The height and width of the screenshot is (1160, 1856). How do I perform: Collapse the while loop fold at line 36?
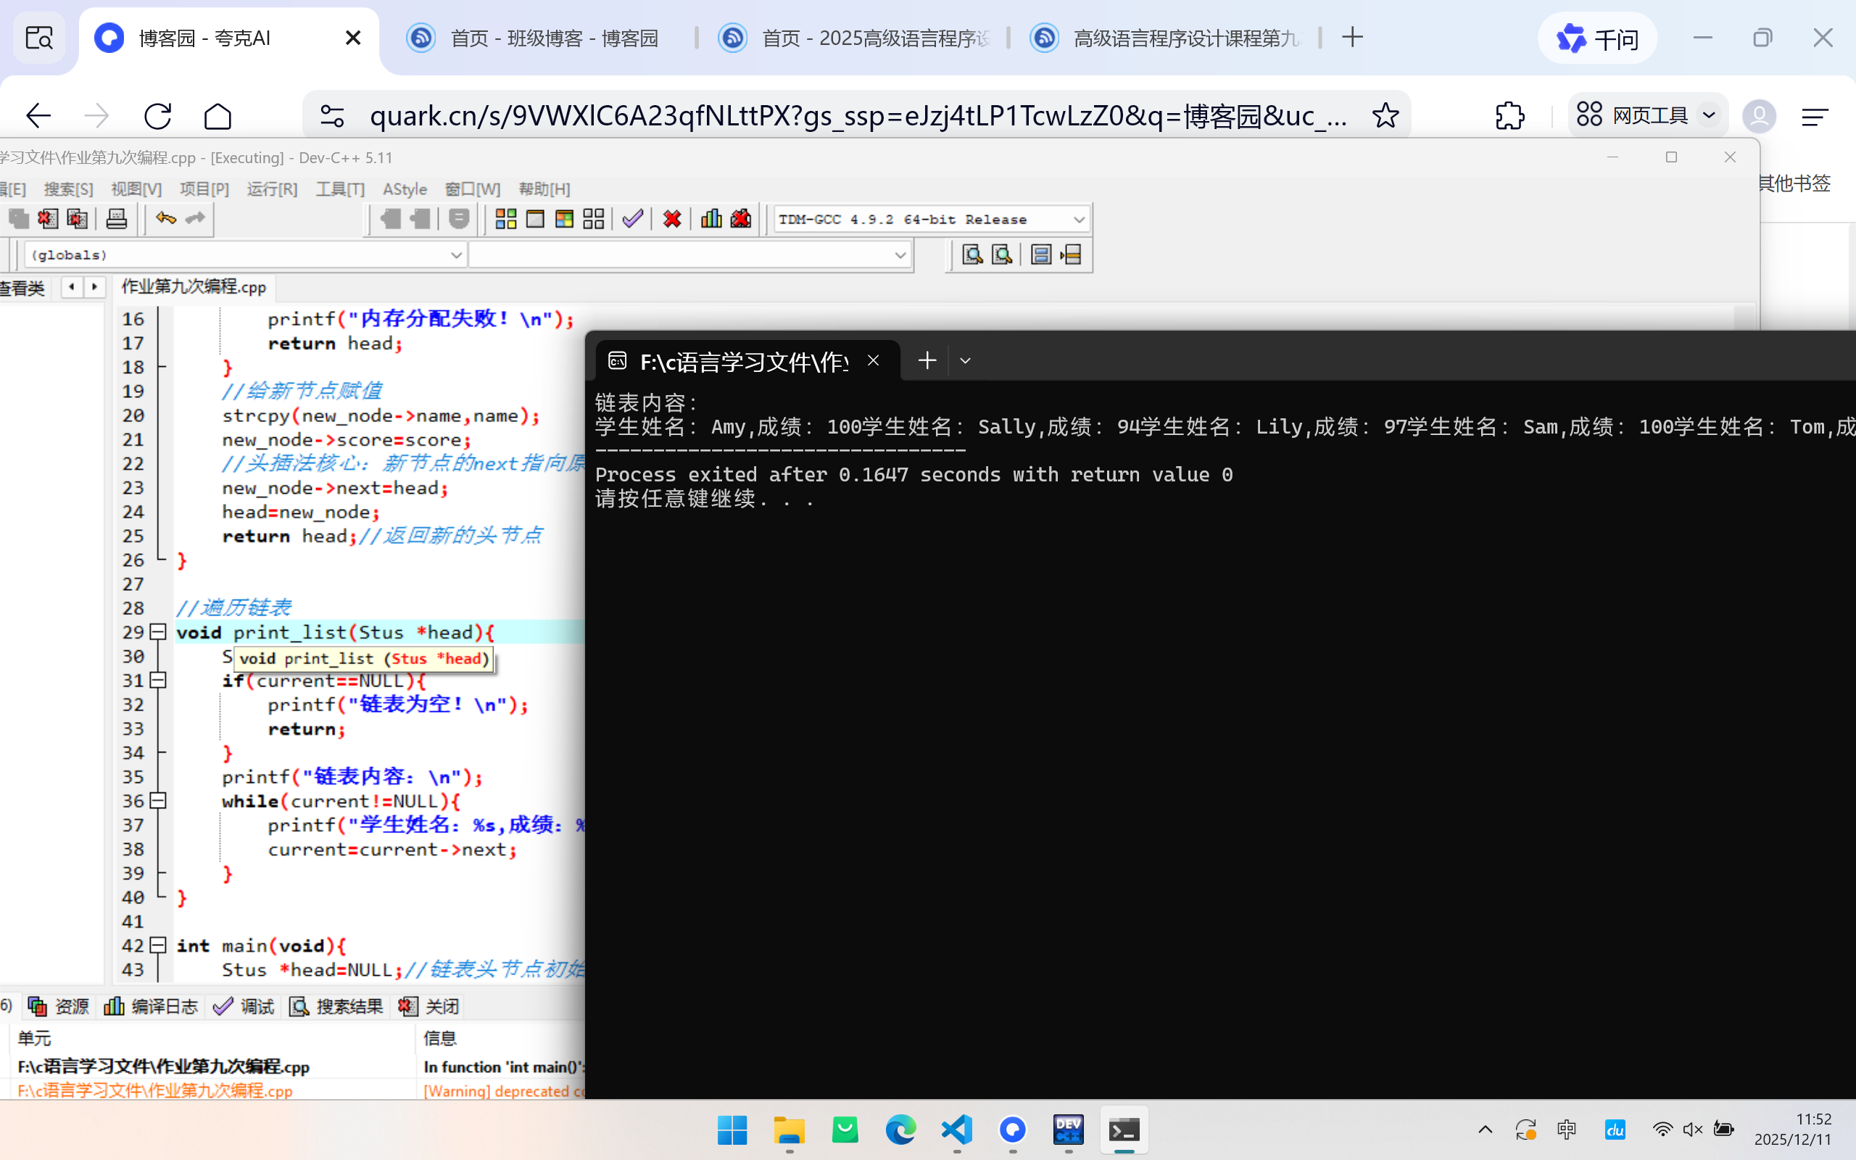point(158,801)
